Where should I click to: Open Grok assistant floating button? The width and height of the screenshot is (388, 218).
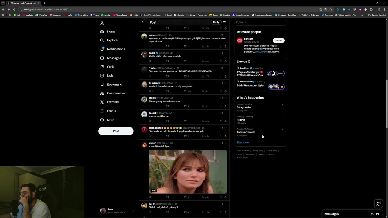(x=379, y=204)
